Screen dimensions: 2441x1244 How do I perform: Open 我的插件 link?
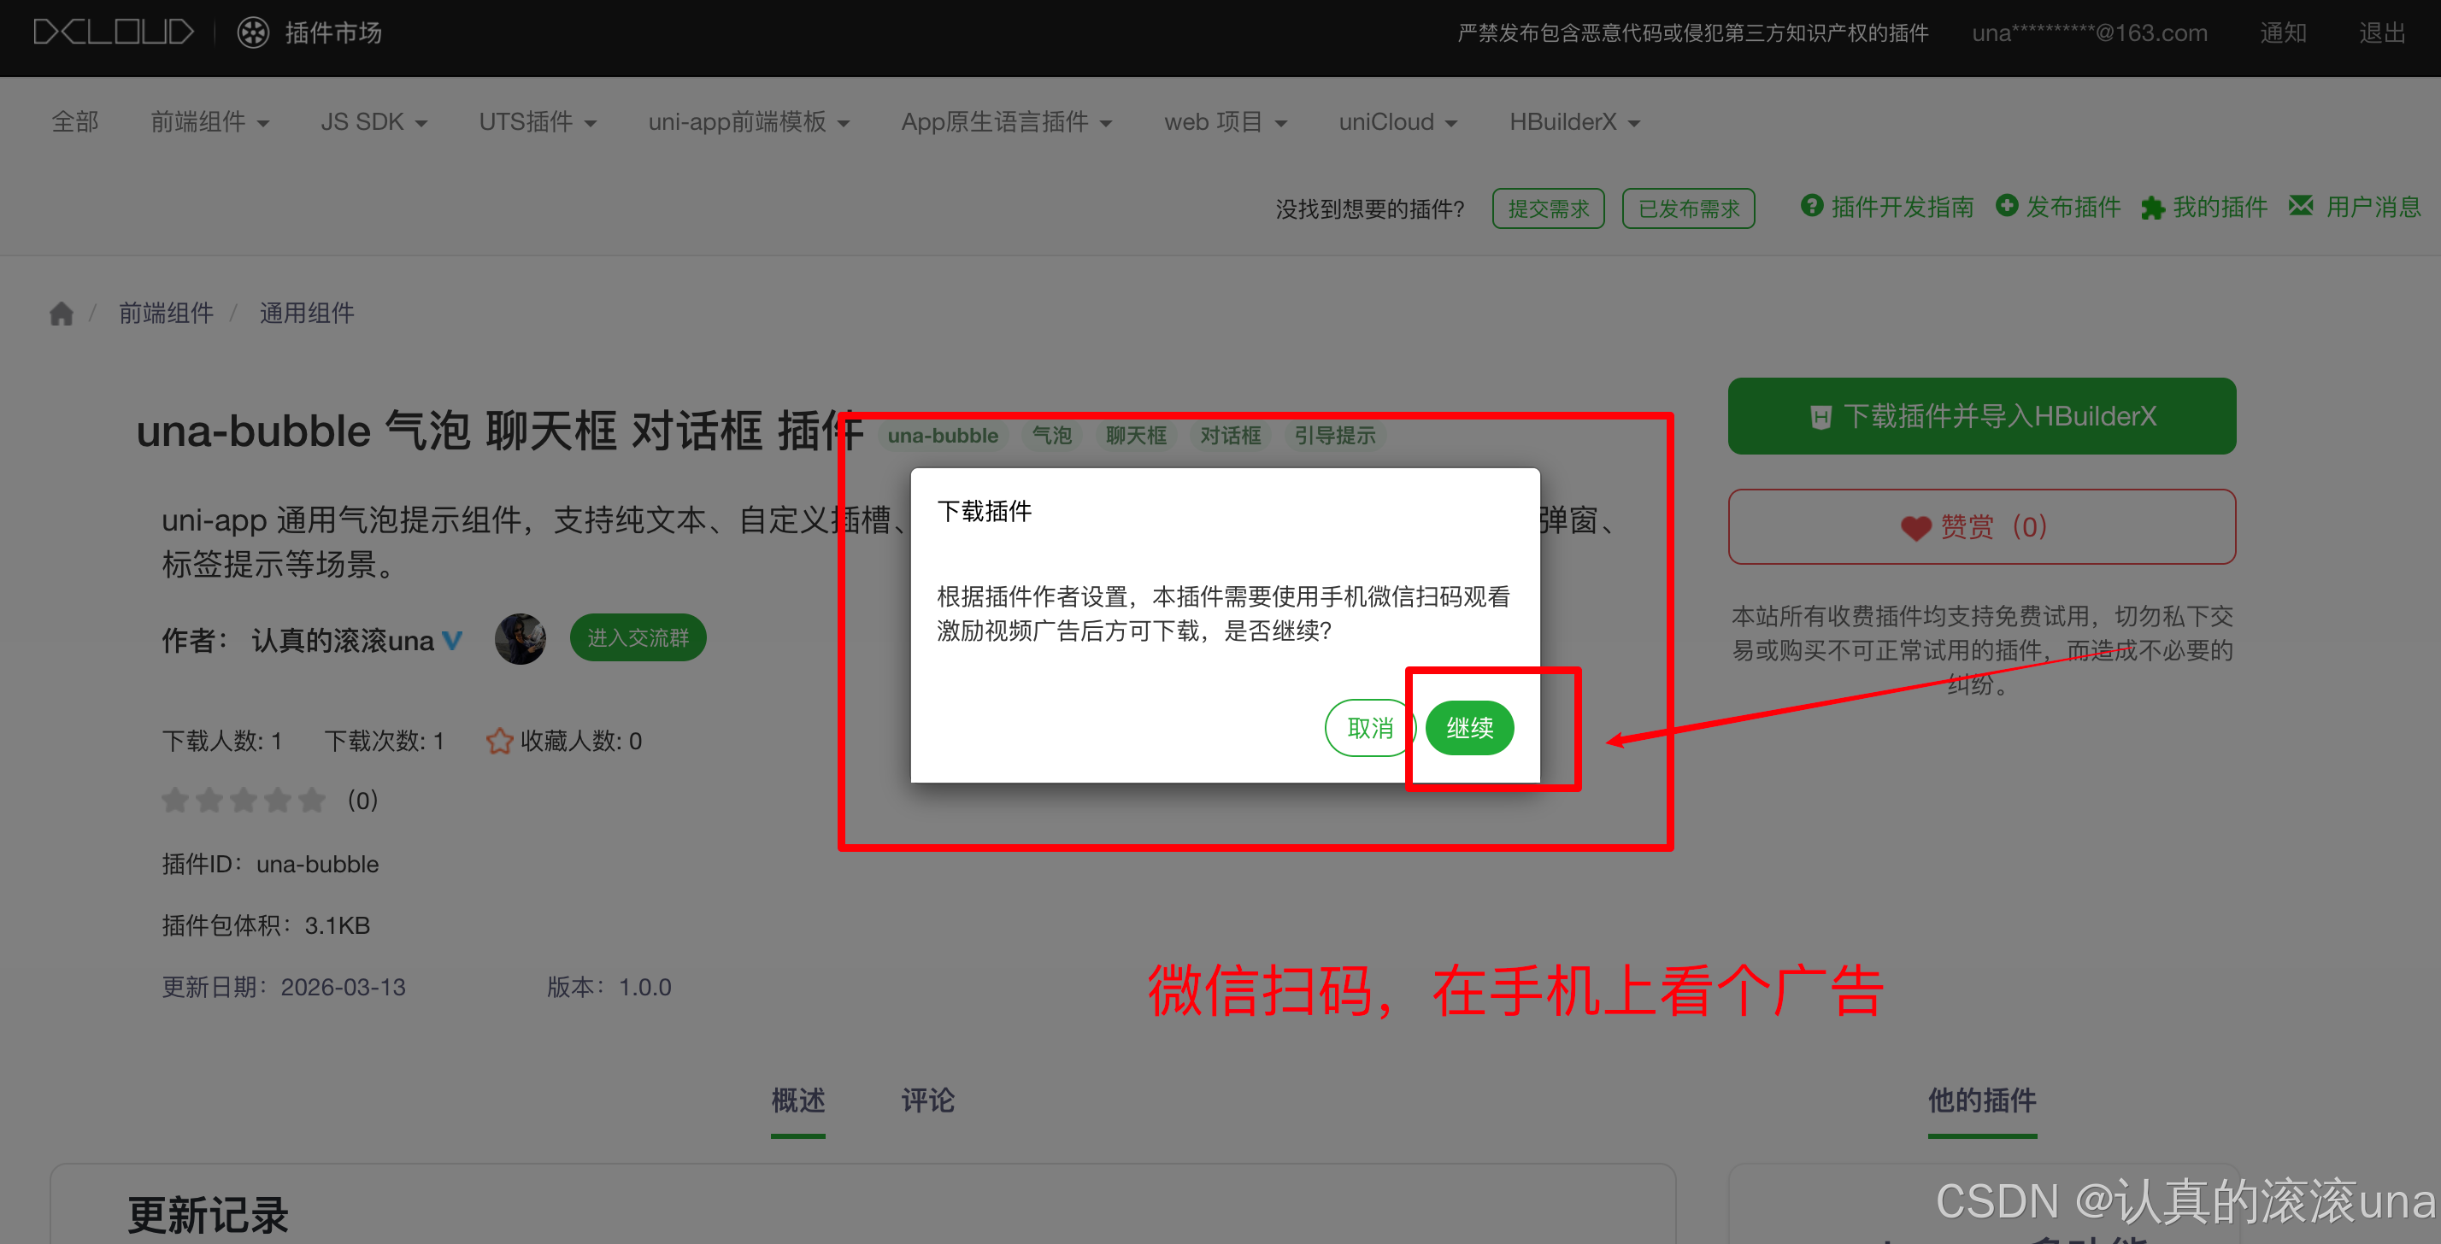pyautogui.click(x=2220, y=207)
